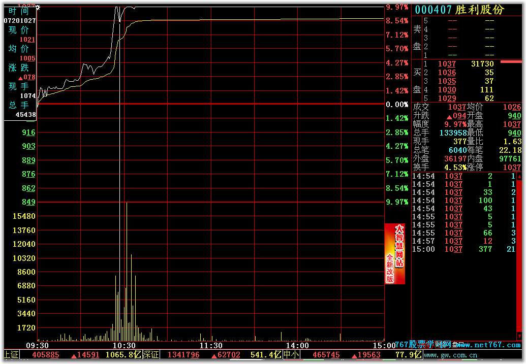The height and width of the screenshot is (364, 526).
Task: Click the 量比 value 1.63
Action: pyautogui.click(x=512, y=142)
